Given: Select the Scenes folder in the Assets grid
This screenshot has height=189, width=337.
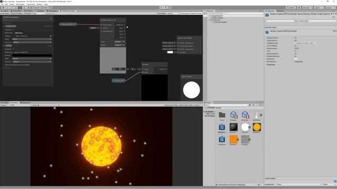Looking at the screenshot, I should click(x=222, y=115).
